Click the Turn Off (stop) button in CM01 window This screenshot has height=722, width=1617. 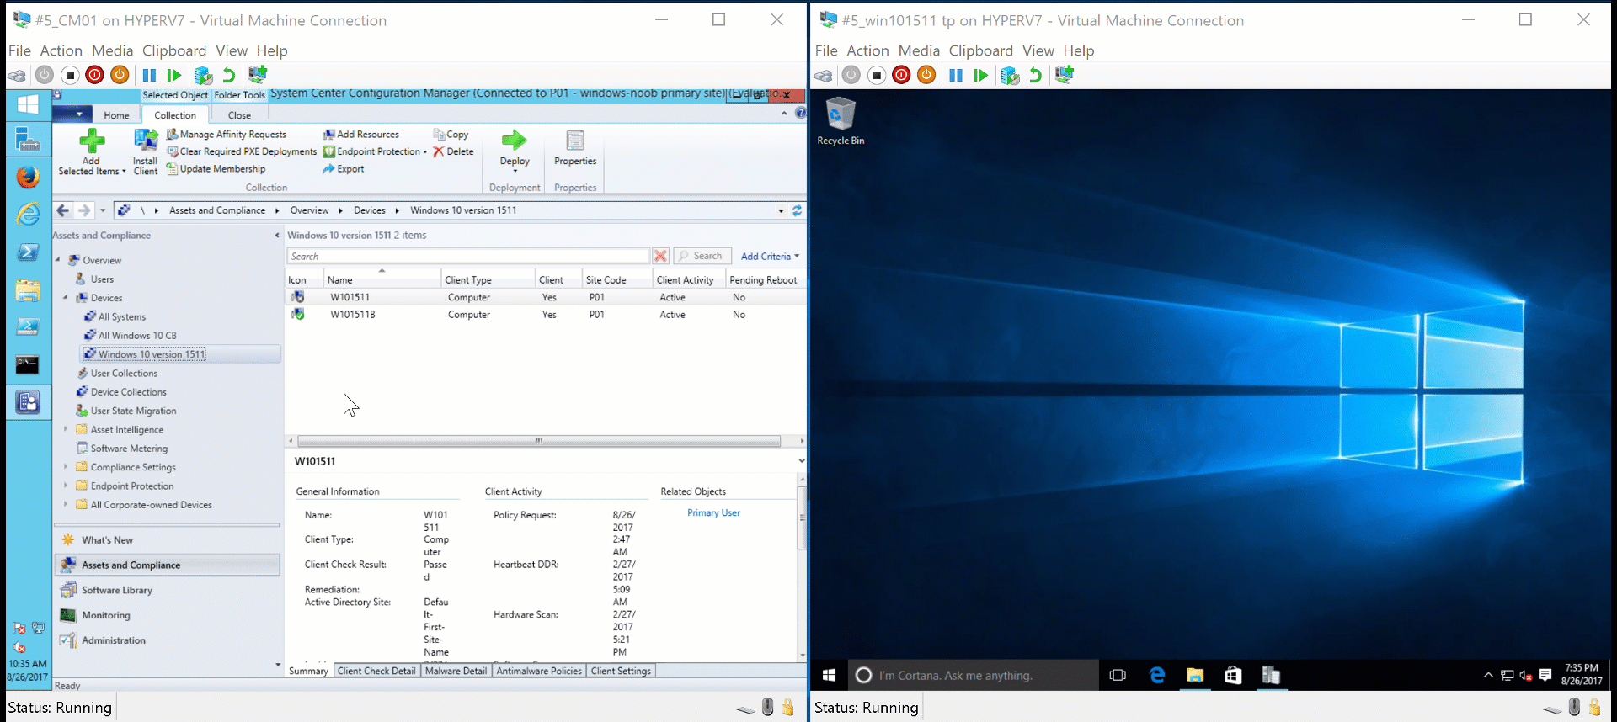[71, 75]
